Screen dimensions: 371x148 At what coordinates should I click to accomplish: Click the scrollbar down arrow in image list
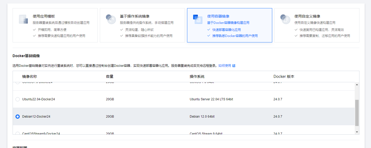(357, 132)
